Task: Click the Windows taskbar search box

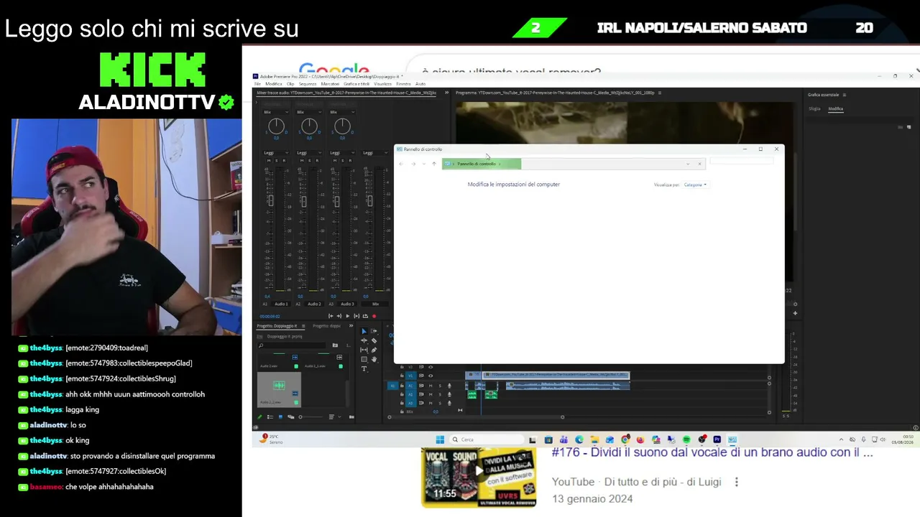Action: coord(487,439)
